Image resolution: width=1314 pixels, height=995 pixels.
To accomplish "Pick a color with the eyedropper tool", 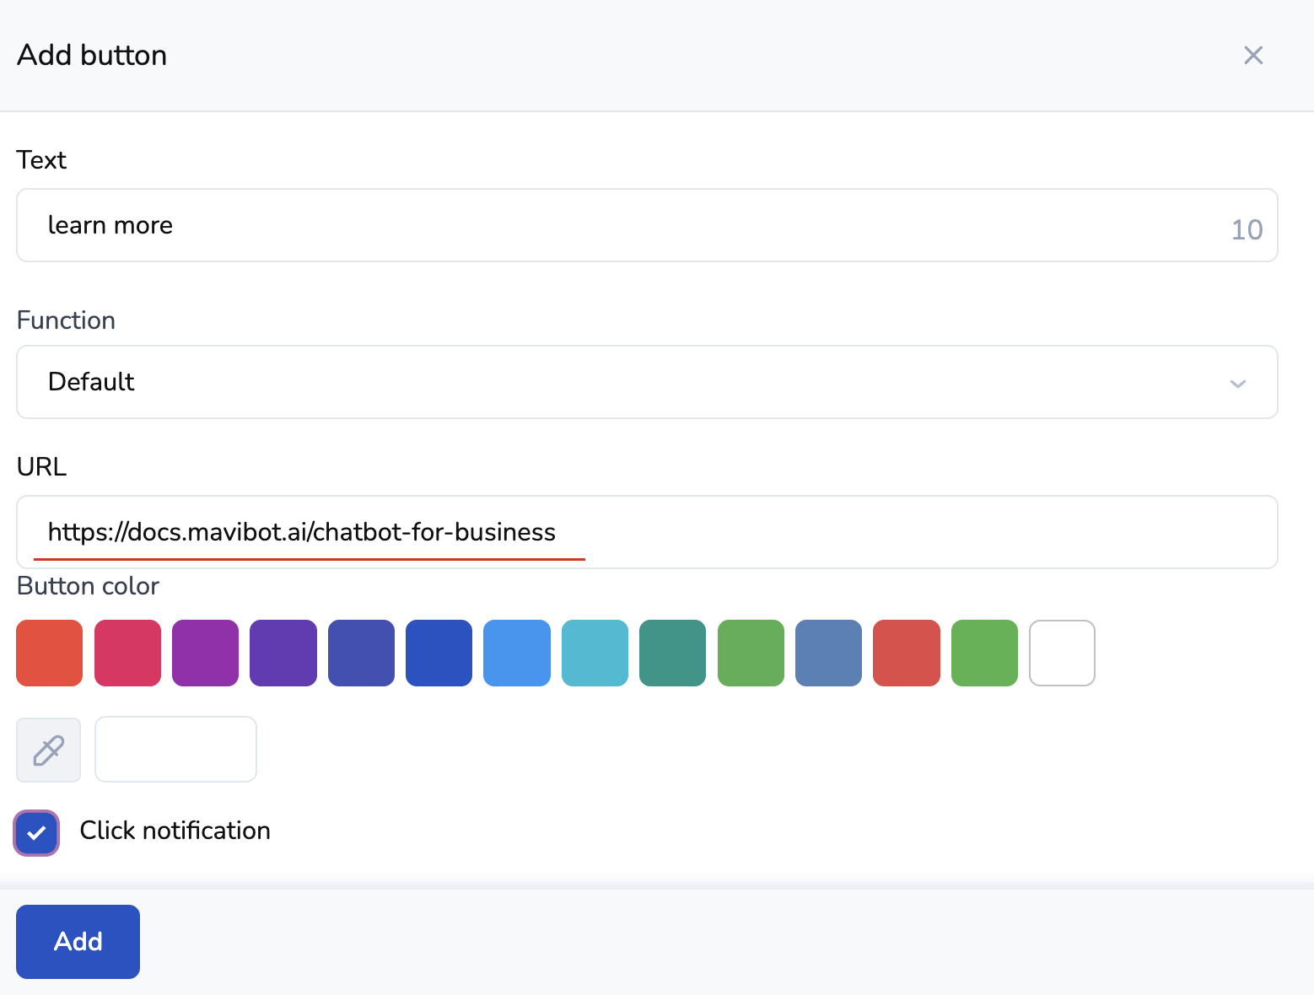I will pyautogui.click(x=49, y=750).
